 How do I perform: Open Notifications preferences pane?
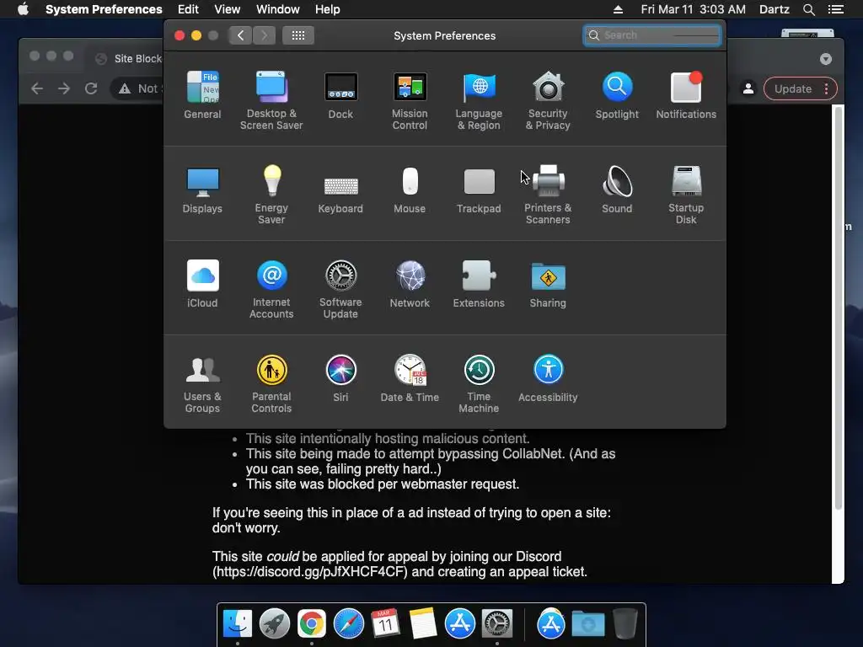686,94
